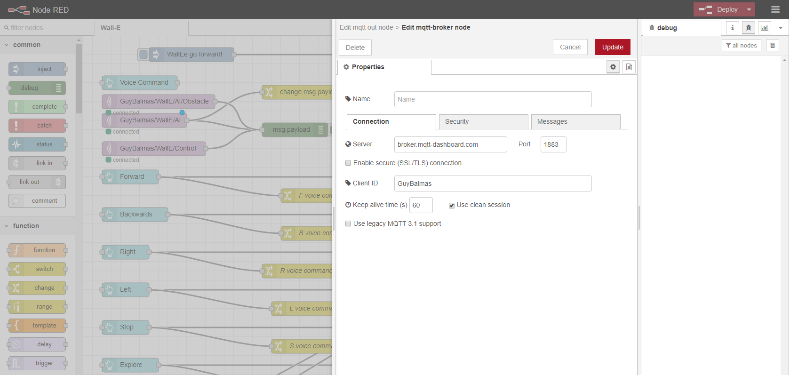Open the main hamburger menu
This screenshot has width=790, height=375.
tap(775, 9)
